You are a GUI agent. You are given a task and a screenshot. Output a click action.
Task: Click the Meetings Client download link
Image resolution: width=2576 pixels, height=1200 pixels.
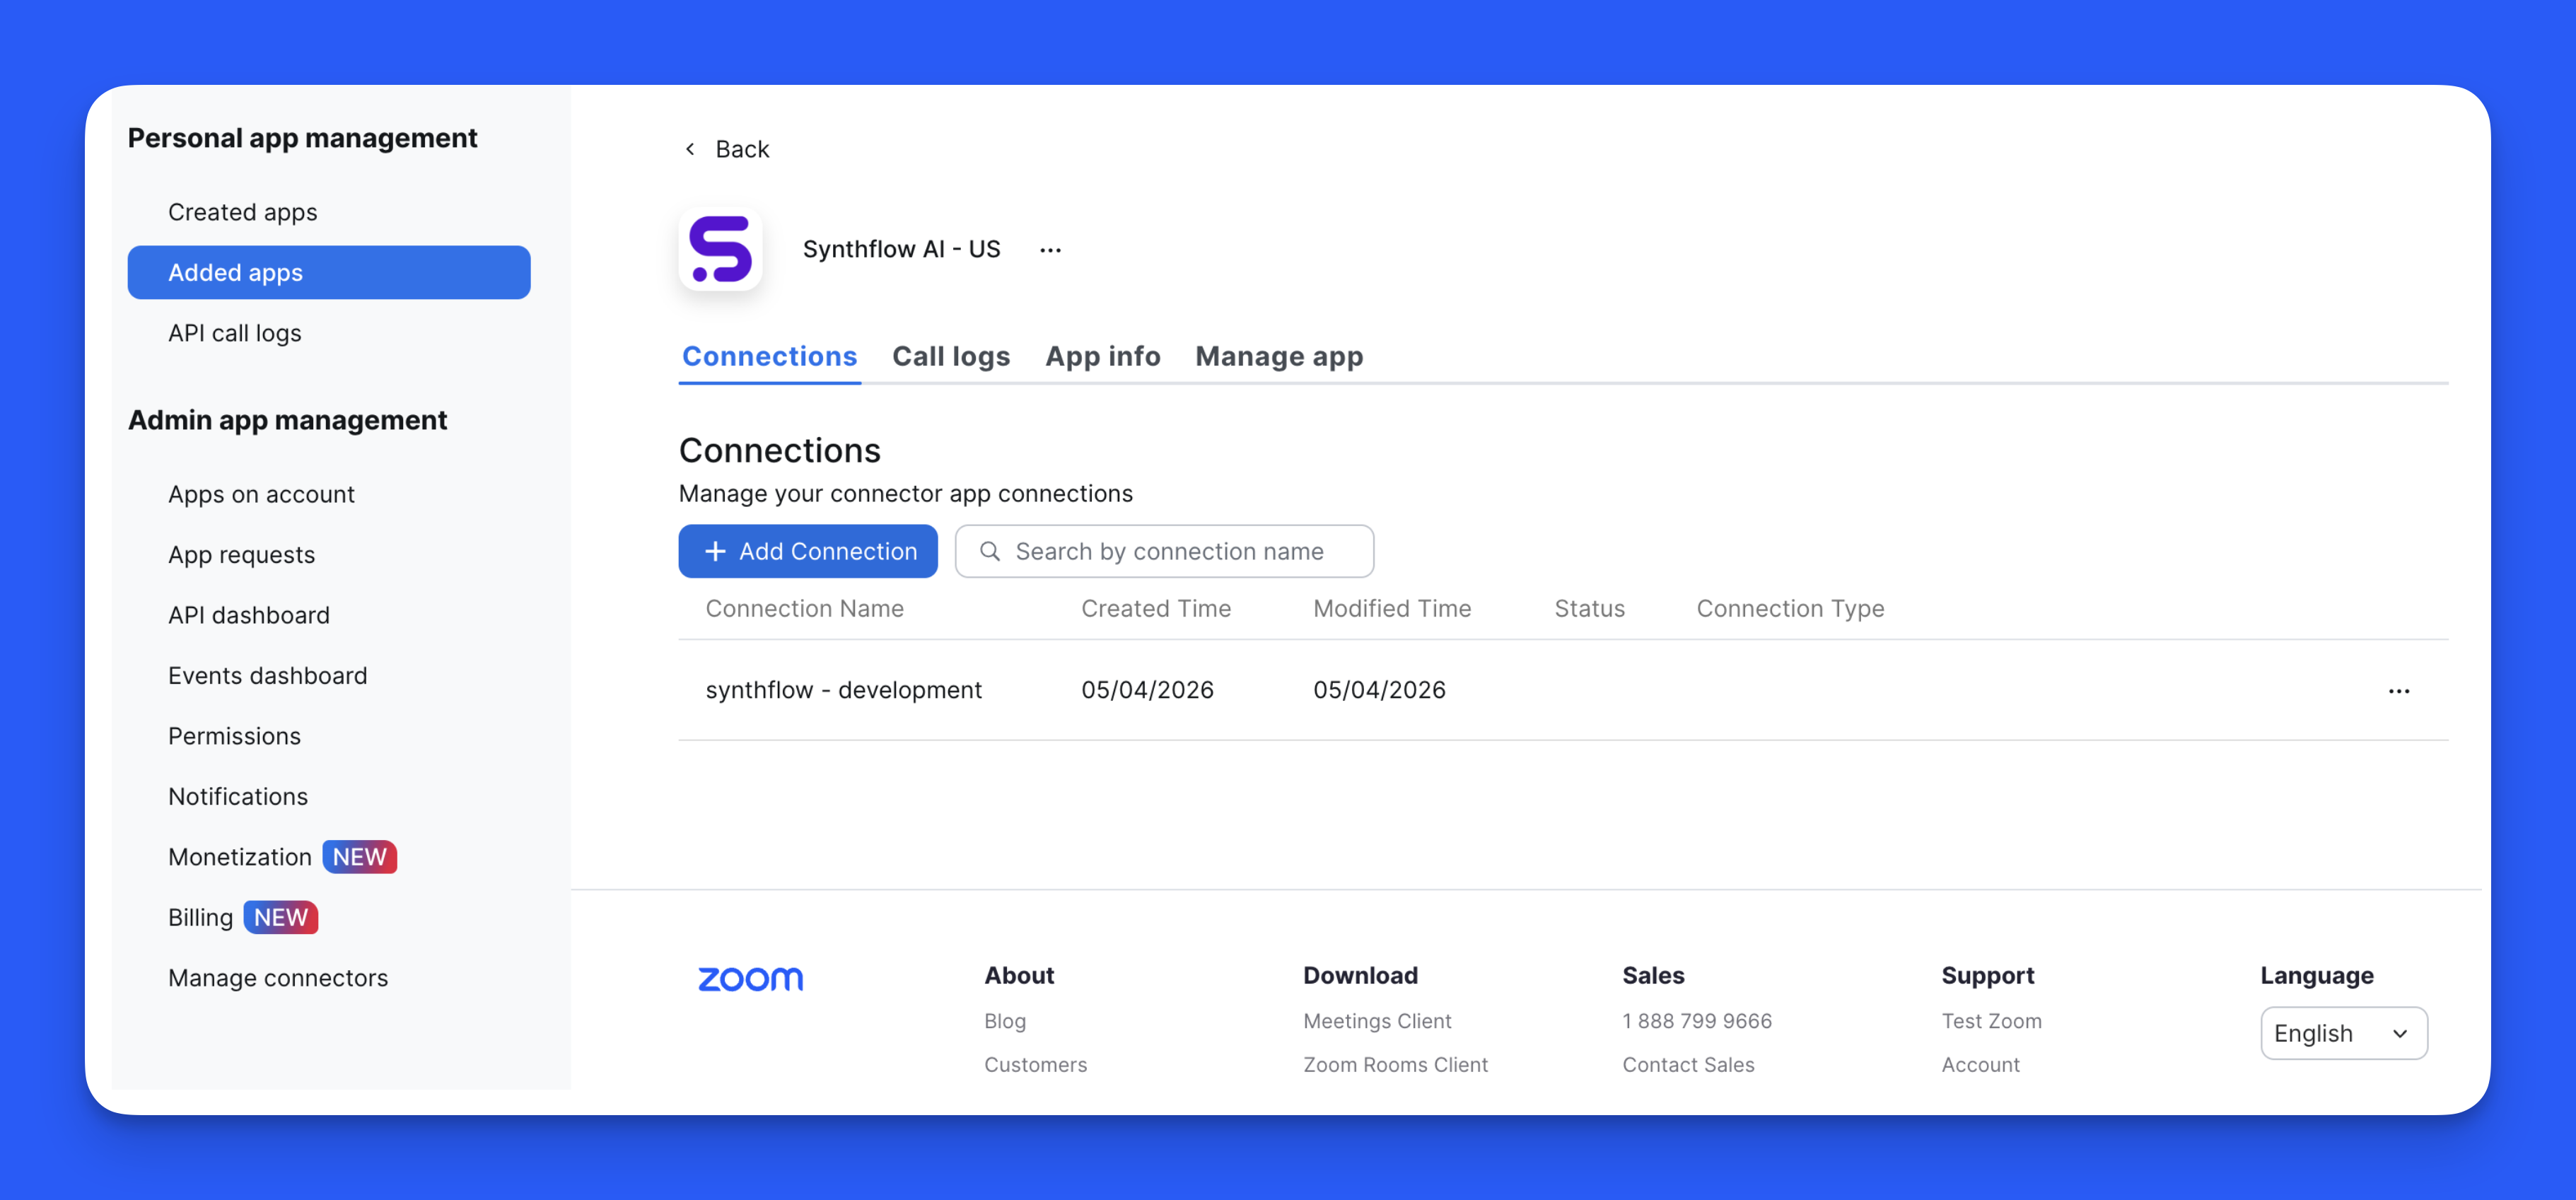1377,1021
